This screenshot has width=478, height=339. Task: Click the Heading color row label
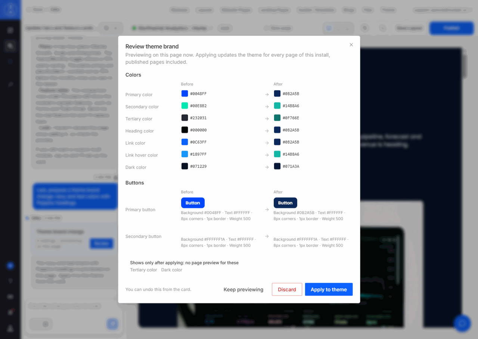(140, 131)
